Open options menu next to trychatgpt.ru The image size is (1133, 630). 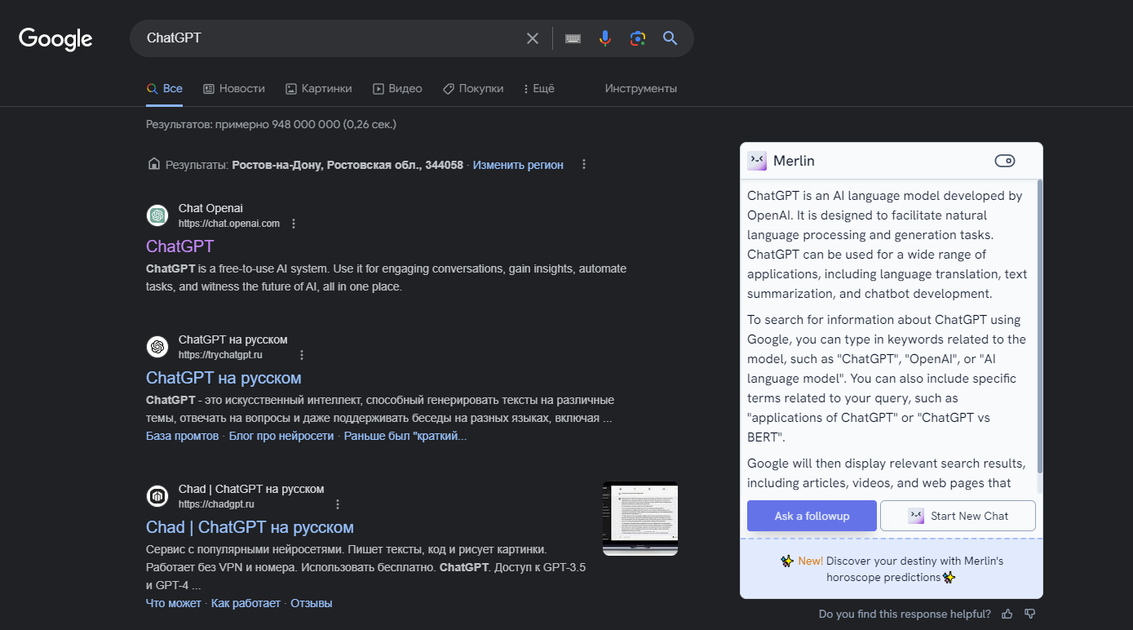coord(302,355)
